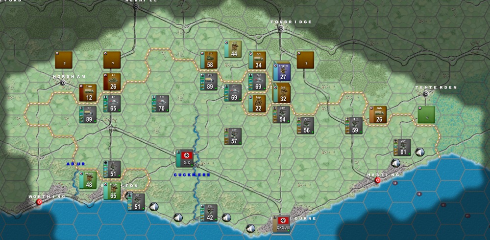
Task: Select German infantry 51 north of Brighton unit
Action: [112, 169]
